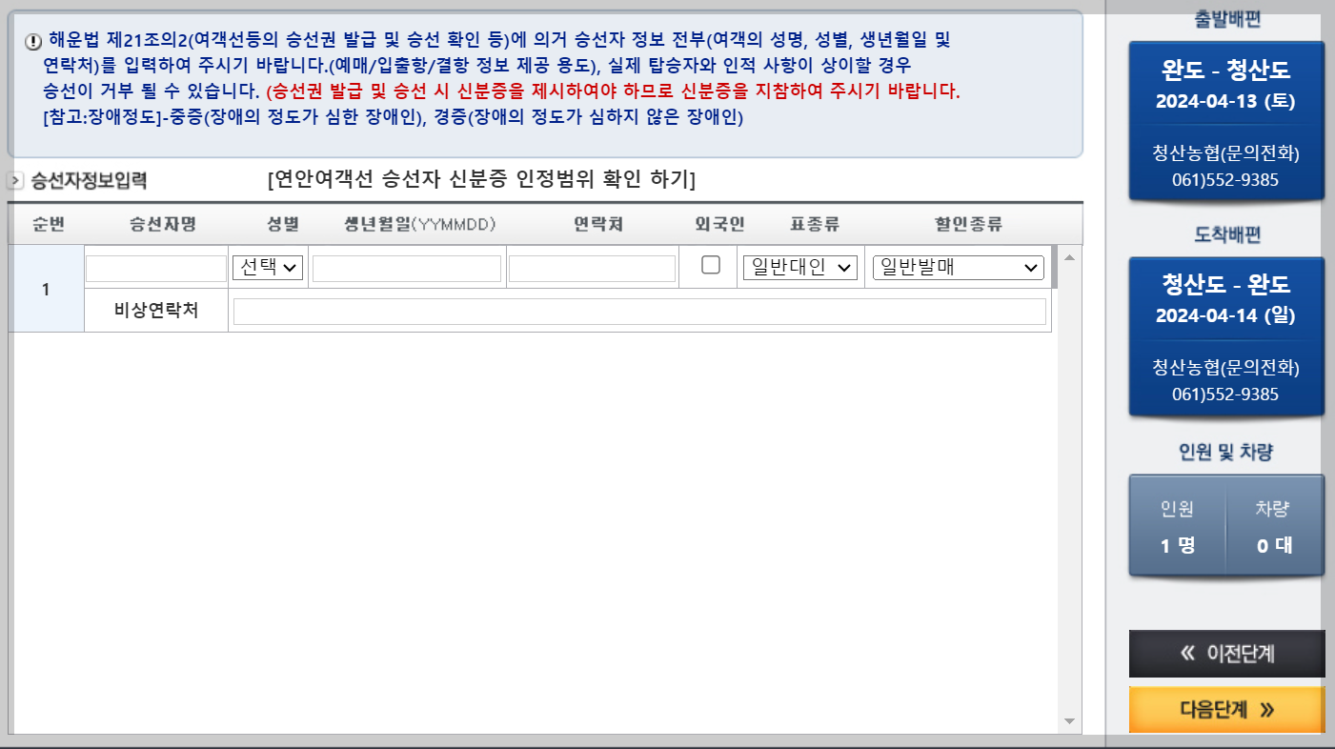Click the 2024-04-13 (토) date text
The width and height of the screenshot is (1335, 749).
click(1225, 101)
